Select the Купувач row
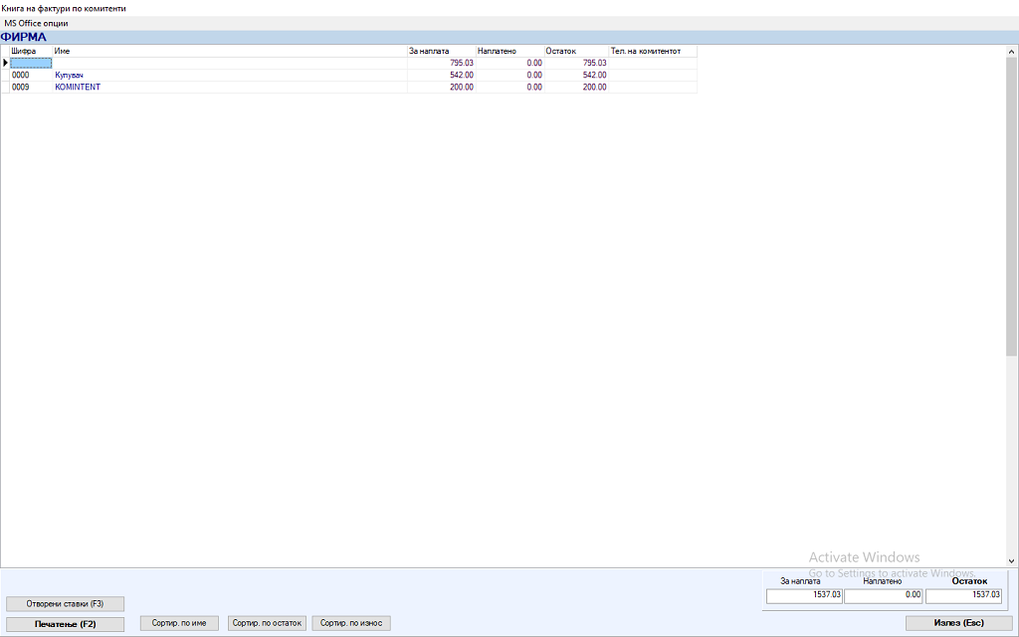This screenshot has height=637, width=1019. pyautogui.click(x=229, y=75)
